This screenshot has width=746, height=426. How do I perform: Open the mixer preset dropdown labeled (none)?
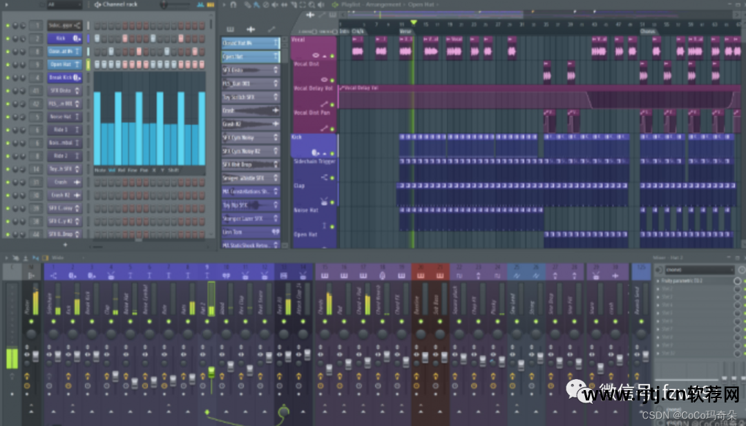click(x=692, y=270)
